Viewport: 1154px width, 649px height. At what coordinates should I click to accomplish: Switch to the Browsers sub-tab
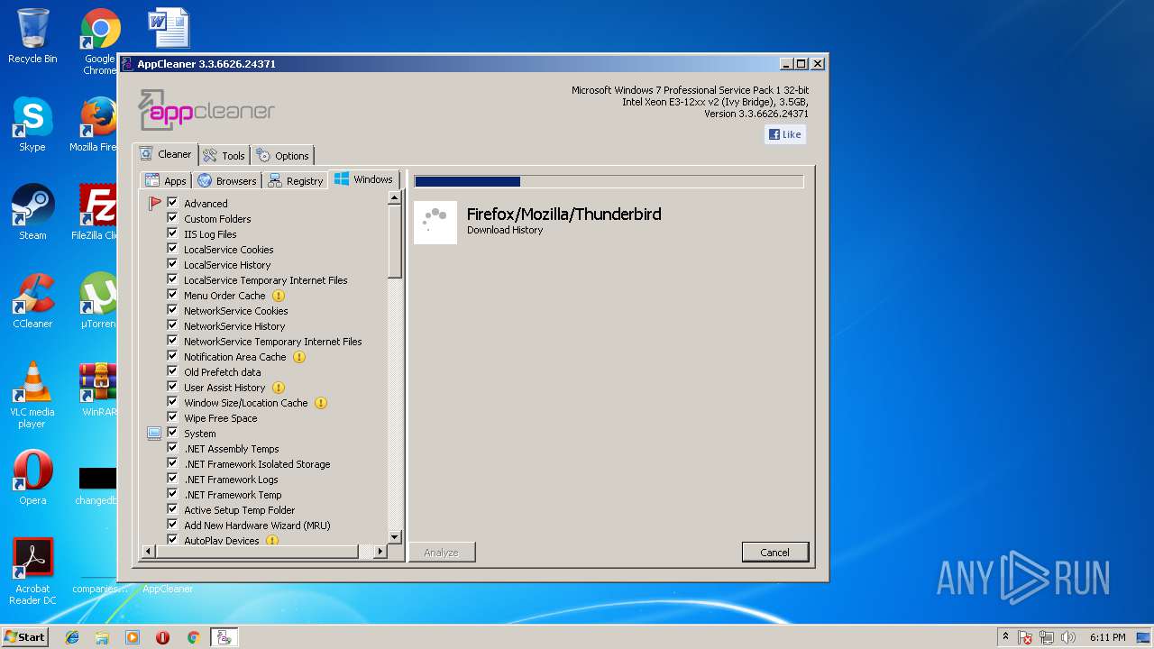227,180
